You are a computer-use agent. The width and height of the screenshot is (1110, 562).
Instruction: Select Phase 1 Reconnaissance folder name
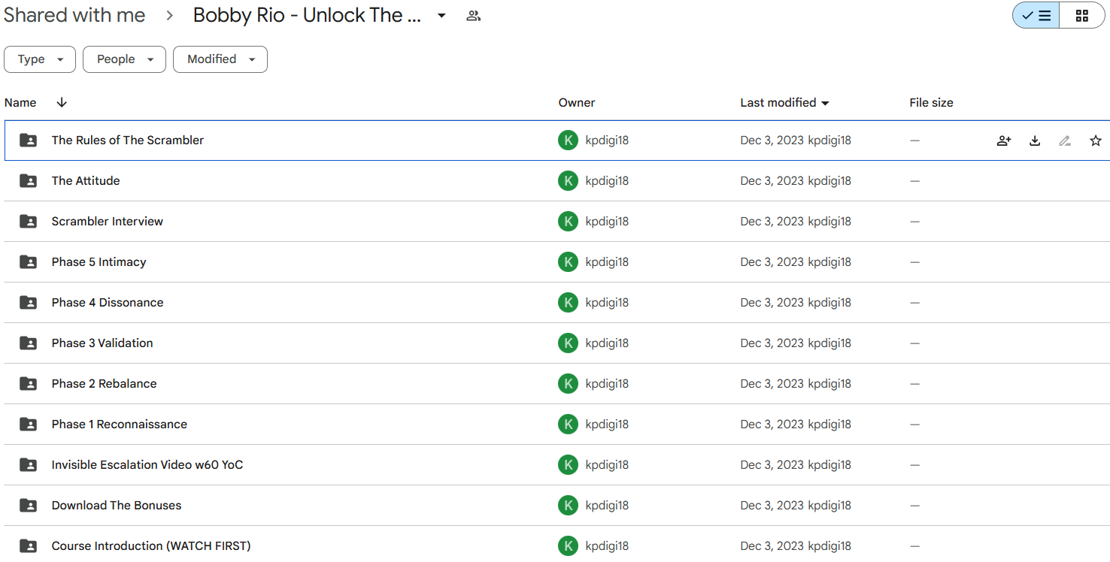point(119,425)
